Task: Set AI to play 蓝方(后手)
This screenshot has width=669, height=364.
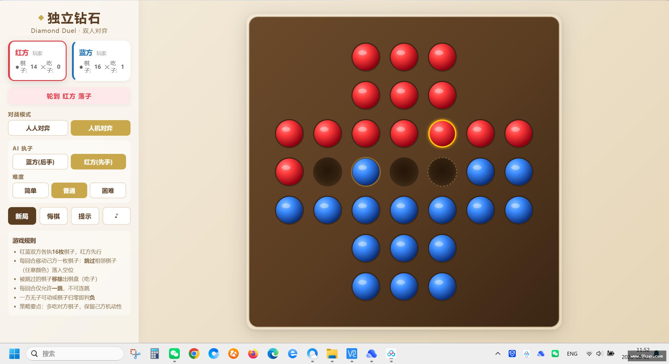Action: click(40, 162)
